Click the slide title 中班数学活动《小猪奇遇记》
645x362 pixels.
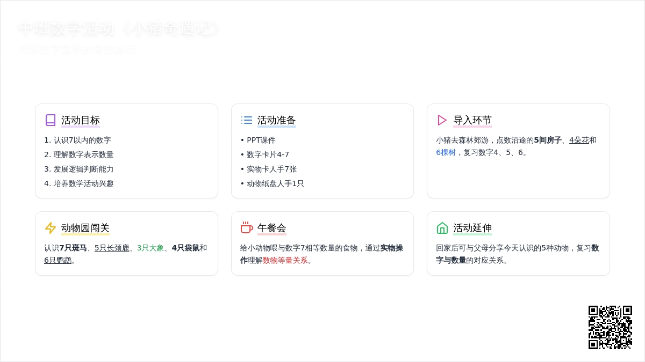pos(119,28)
